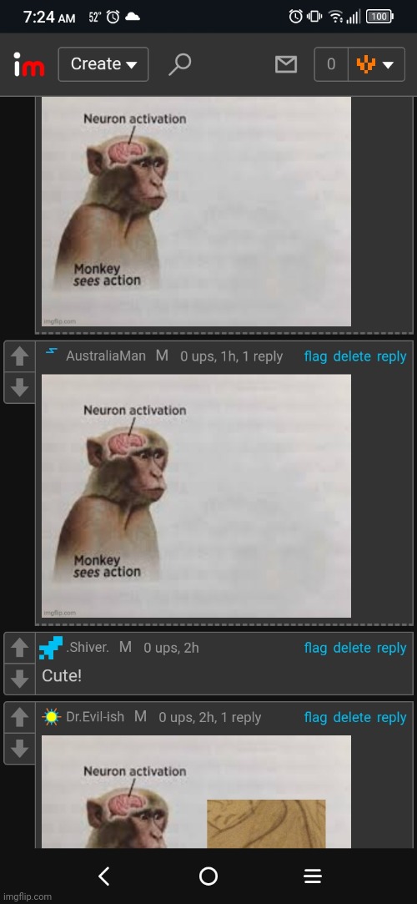Image resolution: width=417 pixels, height=904 pixels.
Task: Click the zero notifications counter
Action: click(x=331, y=64)
